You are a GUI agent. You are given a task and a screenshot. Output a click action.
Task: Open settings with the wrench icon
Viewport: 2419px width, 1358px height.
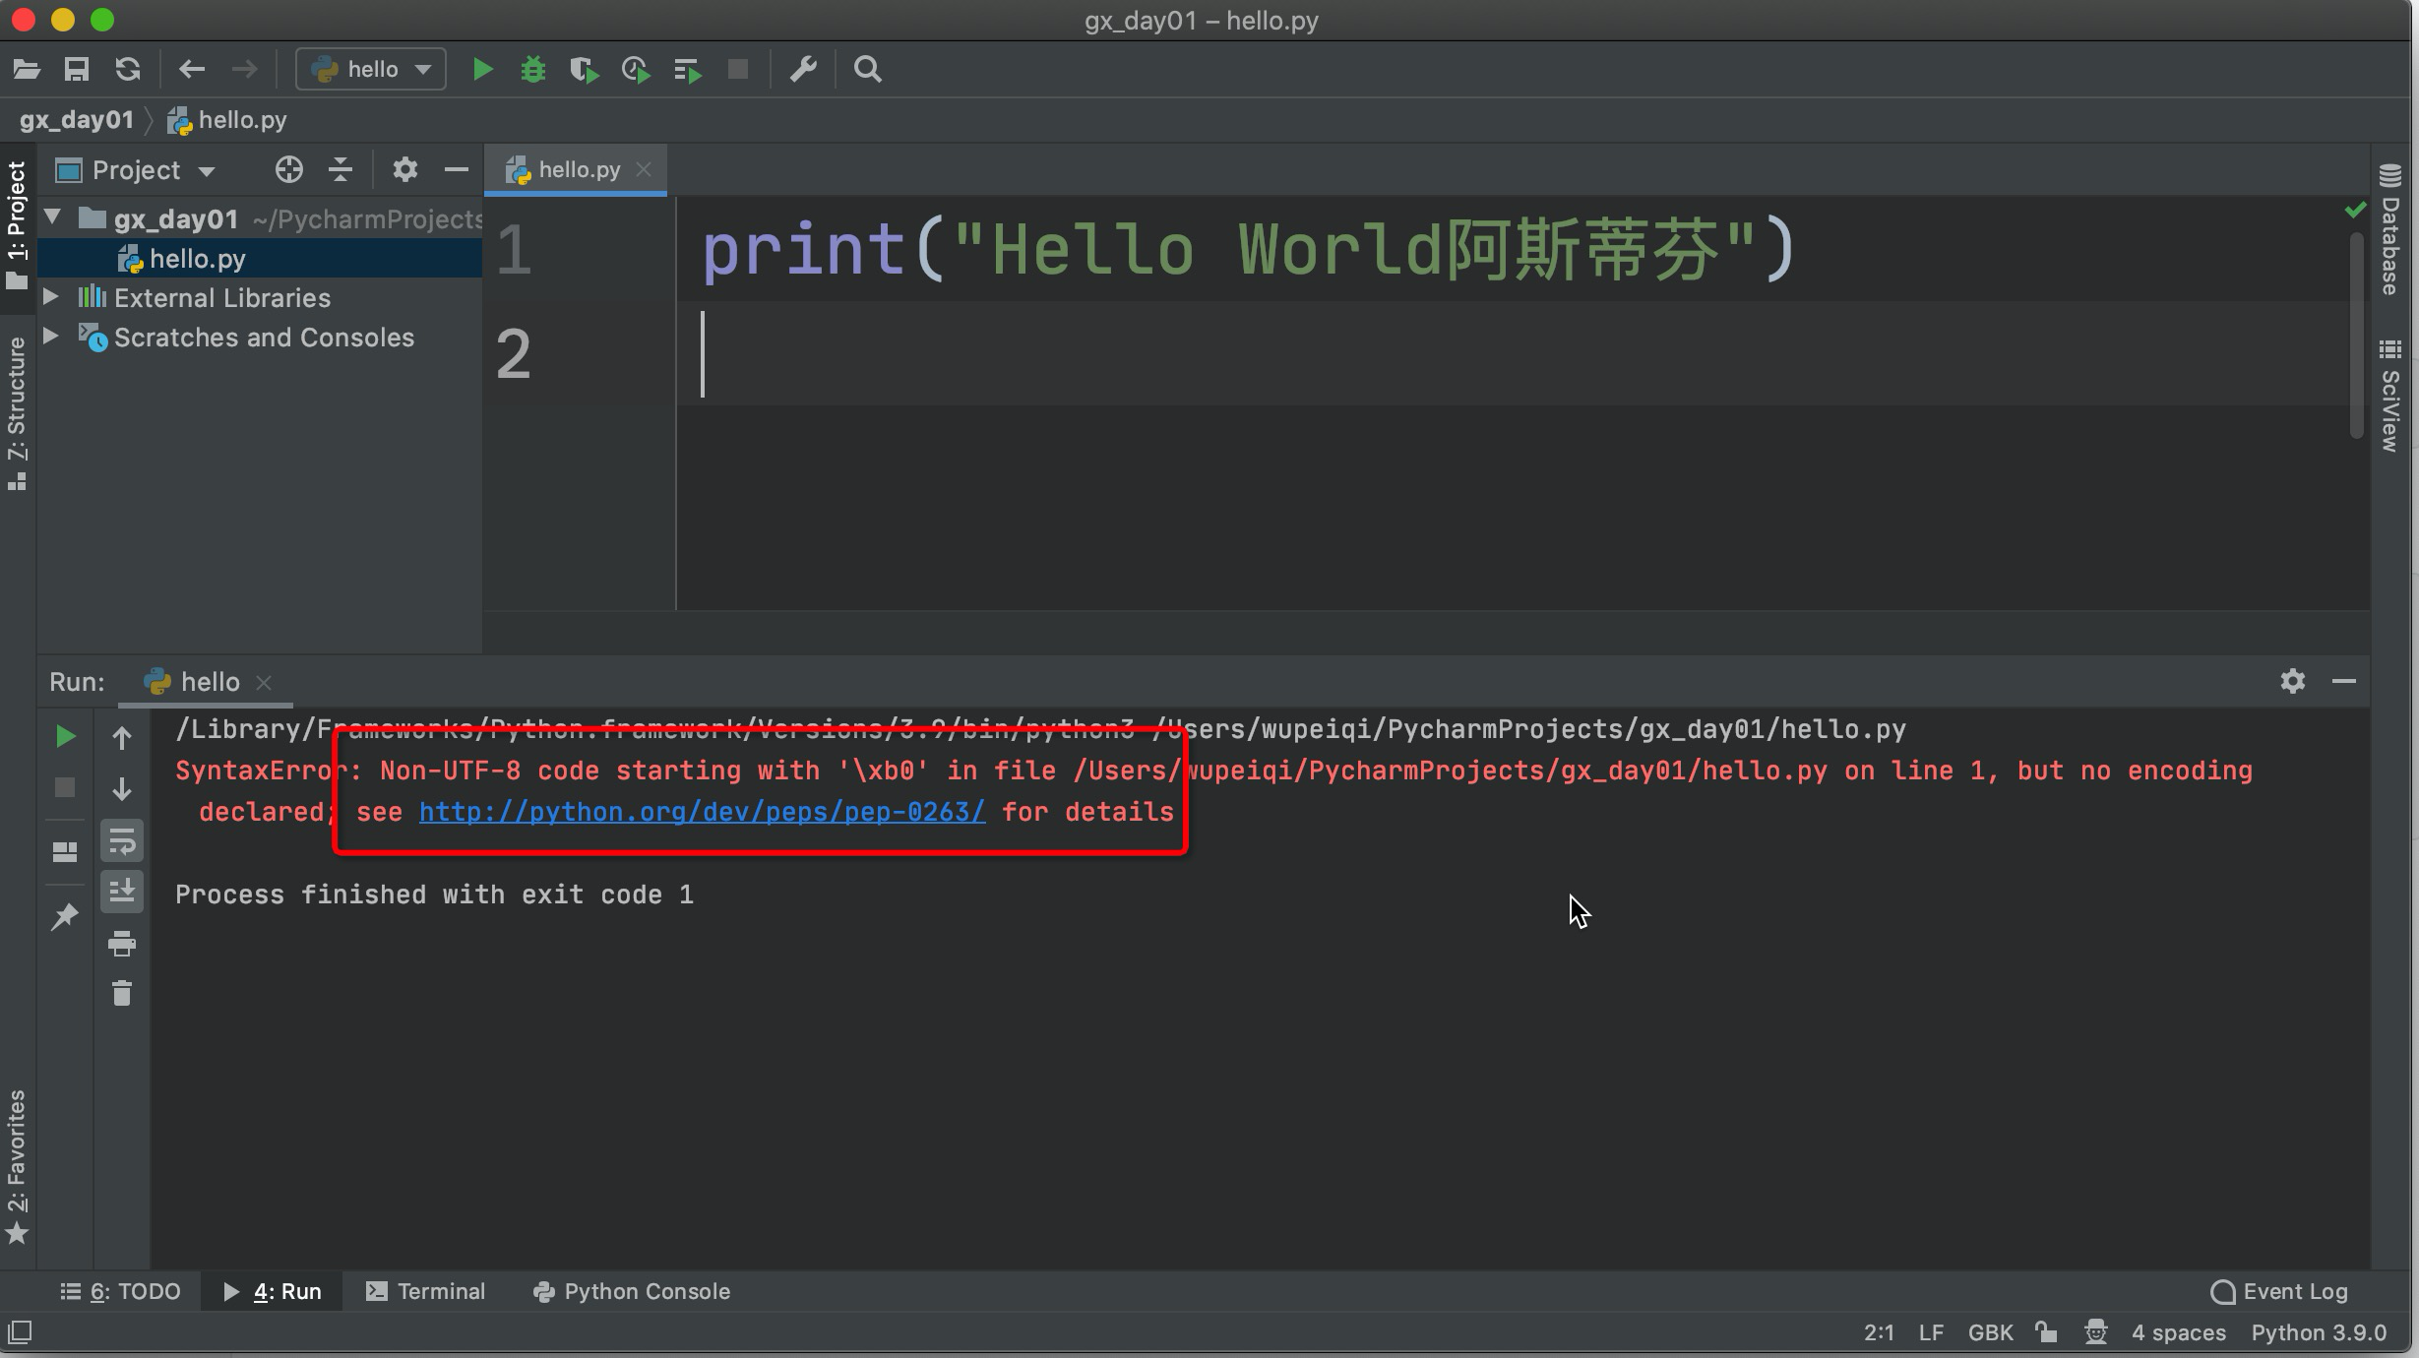(803, 69)
